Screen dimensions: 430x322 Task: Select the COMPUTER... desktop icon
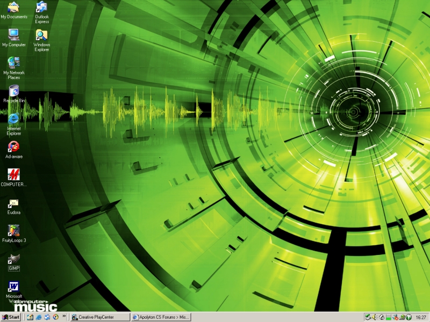[x=14, y=174]
